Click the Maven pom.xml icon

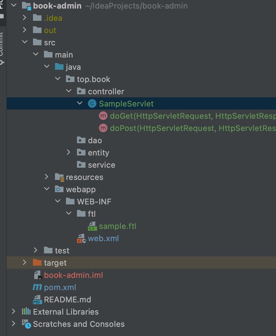pos(37,287)
